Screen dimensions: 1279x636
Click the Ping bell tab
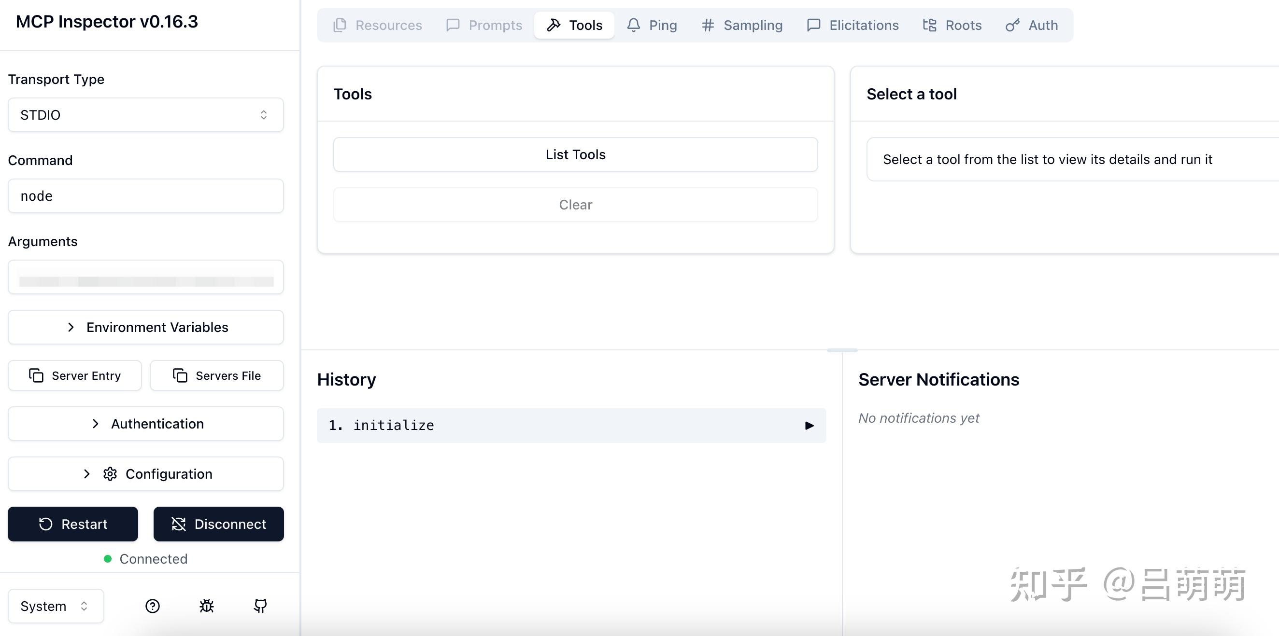[652, 25]
